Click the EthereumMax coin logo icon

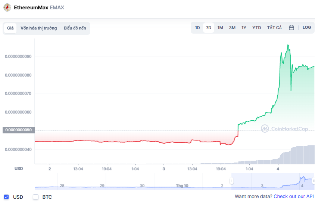click(7, 7)
